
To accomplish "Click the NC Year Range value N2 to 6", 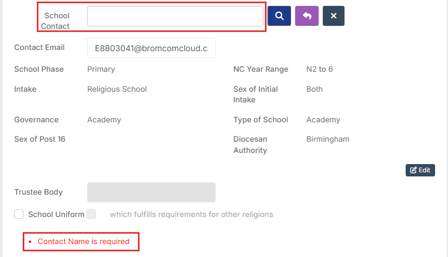I will (x=319, y=69).
